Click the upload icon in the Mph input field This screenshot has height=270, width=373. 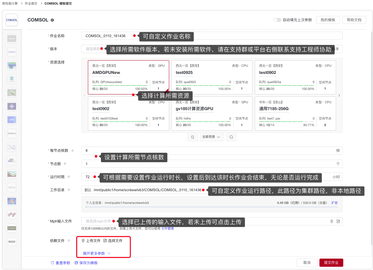(x=332, y=221)
